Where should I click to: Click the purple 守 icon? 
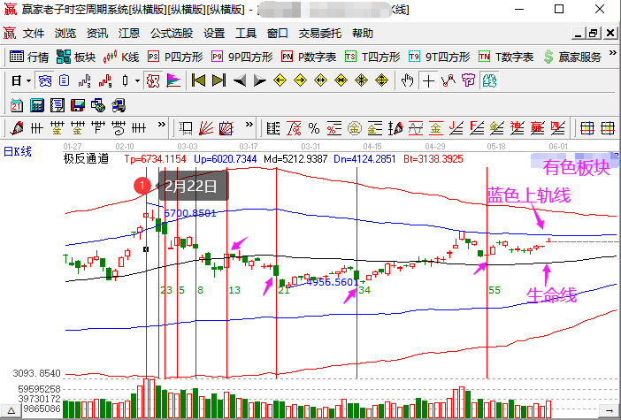tap(469, 80)
